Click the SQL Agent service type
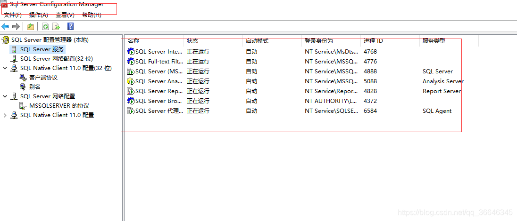The width and height of the screenshot is (517, 221). pyautogui.click(x=437, y=111)
